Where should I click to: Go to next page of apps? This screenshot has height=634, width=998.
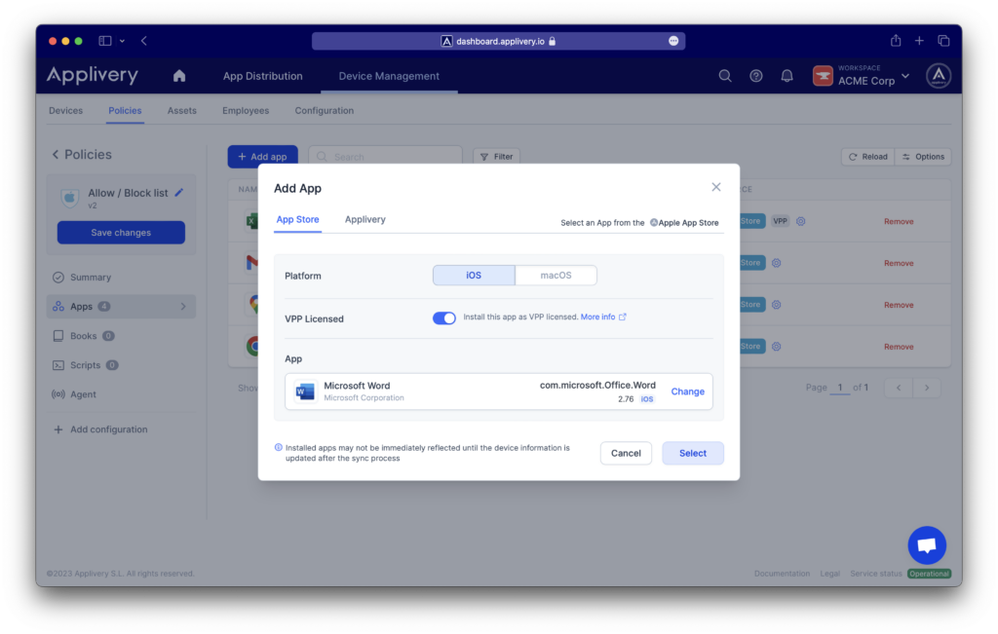(927, 388)
